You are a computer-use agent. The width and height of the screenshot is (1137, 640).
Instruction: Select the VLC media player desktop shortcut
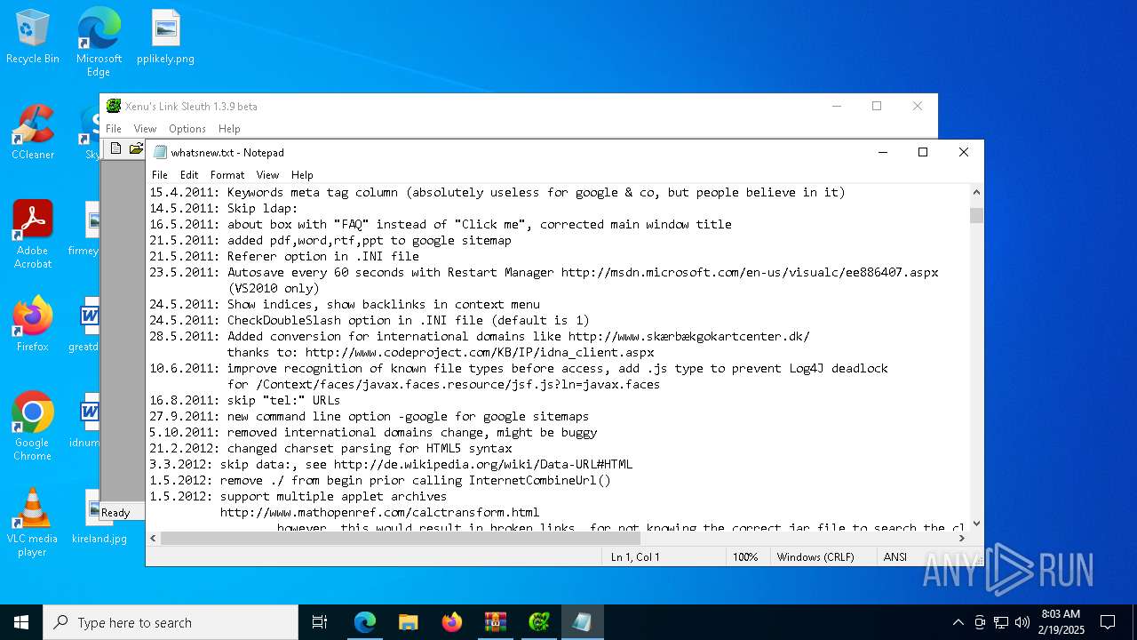[33, 523]
